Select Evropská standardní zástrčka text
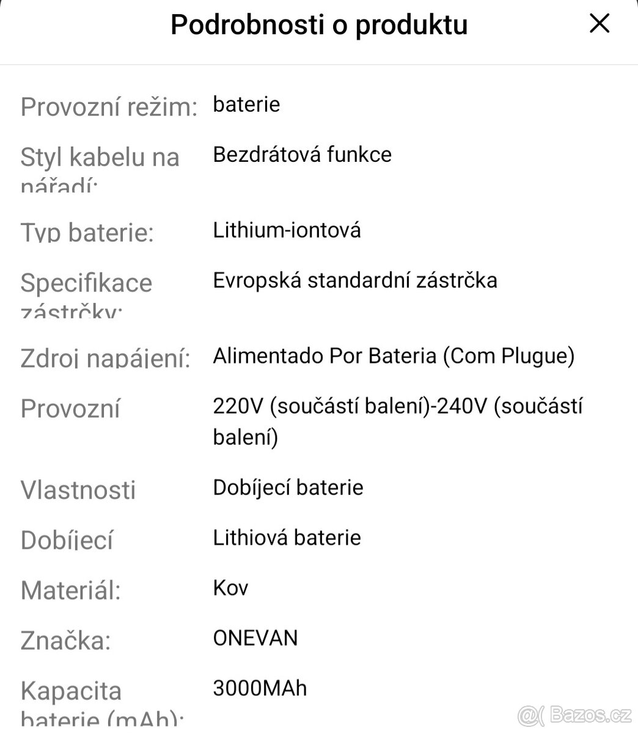The width and height of the screenshot is (638, 733). click(355, 280)
